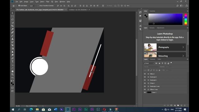
Task: Select the Path Selection tool
Action: (x=12, y=65)
